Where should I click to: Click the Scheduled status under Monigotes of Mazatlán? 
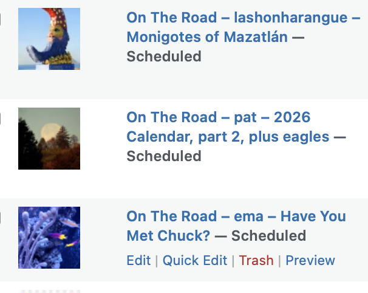pyautogui.click(x=163, y=57)
